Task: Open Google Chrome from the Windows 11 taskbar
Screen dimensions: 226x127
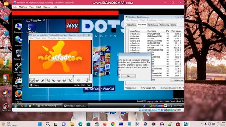Action: pos(113,124)
